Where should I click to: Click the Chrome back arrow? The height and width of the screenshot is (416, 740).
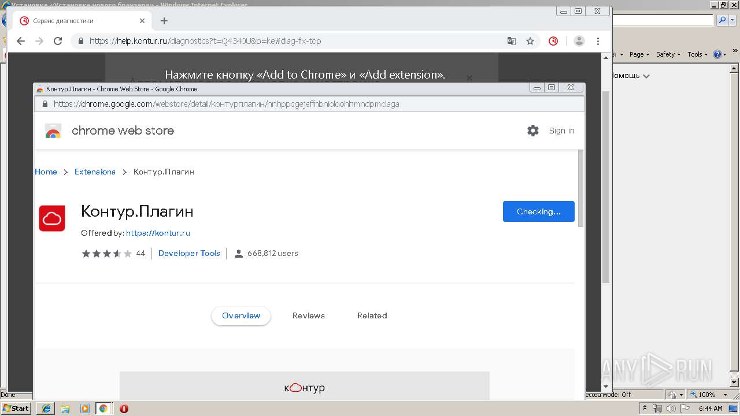[x=21, y=41]
